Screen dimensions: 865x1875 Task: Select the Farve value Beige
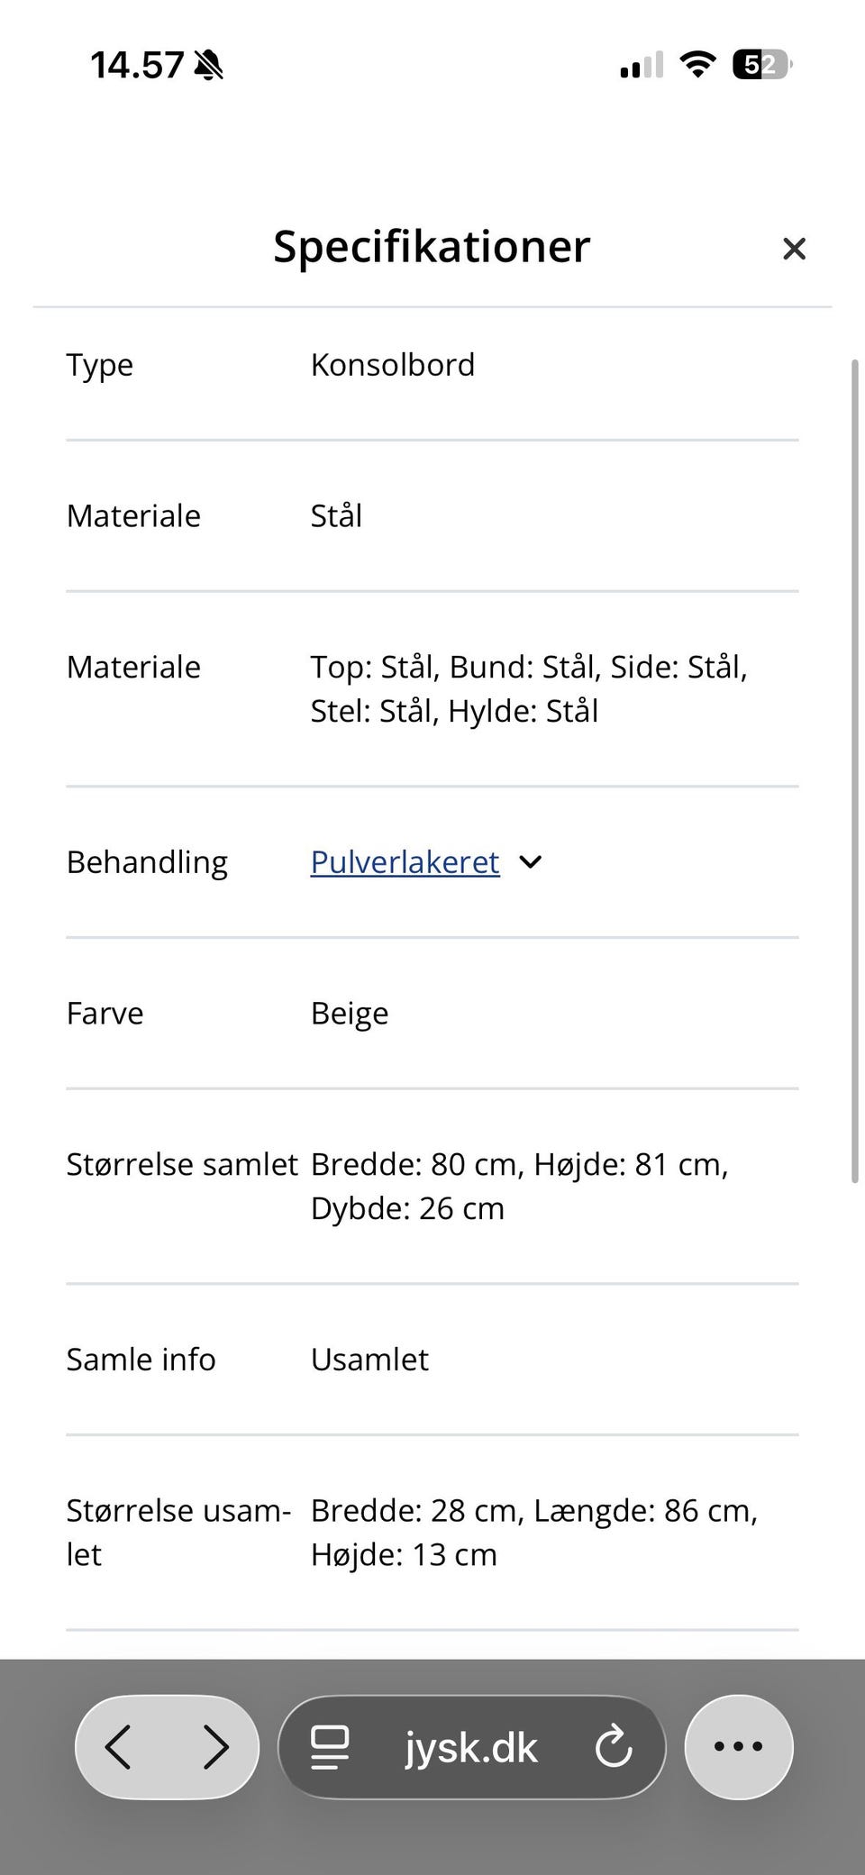click(350, 1013)
